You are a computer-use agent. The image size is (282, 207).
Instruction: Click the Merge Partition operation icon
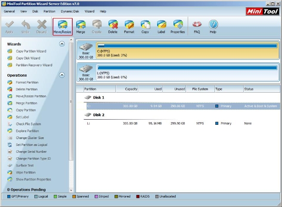(10, 103)
